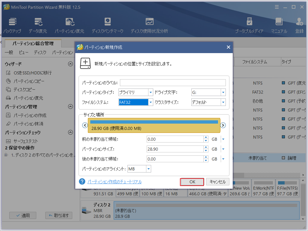Open the ブータブルメディア creator
Screen dimensions: 308x231
pyautogui.click(x=249, y=24)
